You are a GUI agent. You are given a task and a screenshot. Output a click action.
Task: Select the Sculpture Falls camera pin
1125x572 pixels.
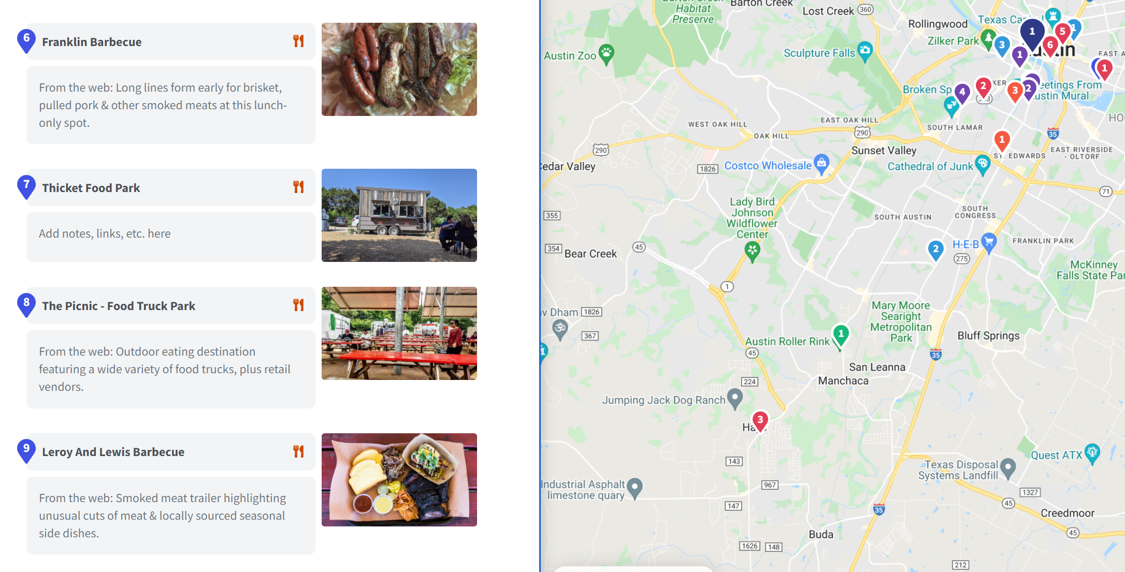(x=865, y=51)
